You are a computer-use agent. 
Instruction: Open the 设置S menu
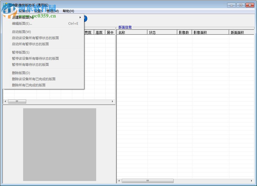pos(38,11)
